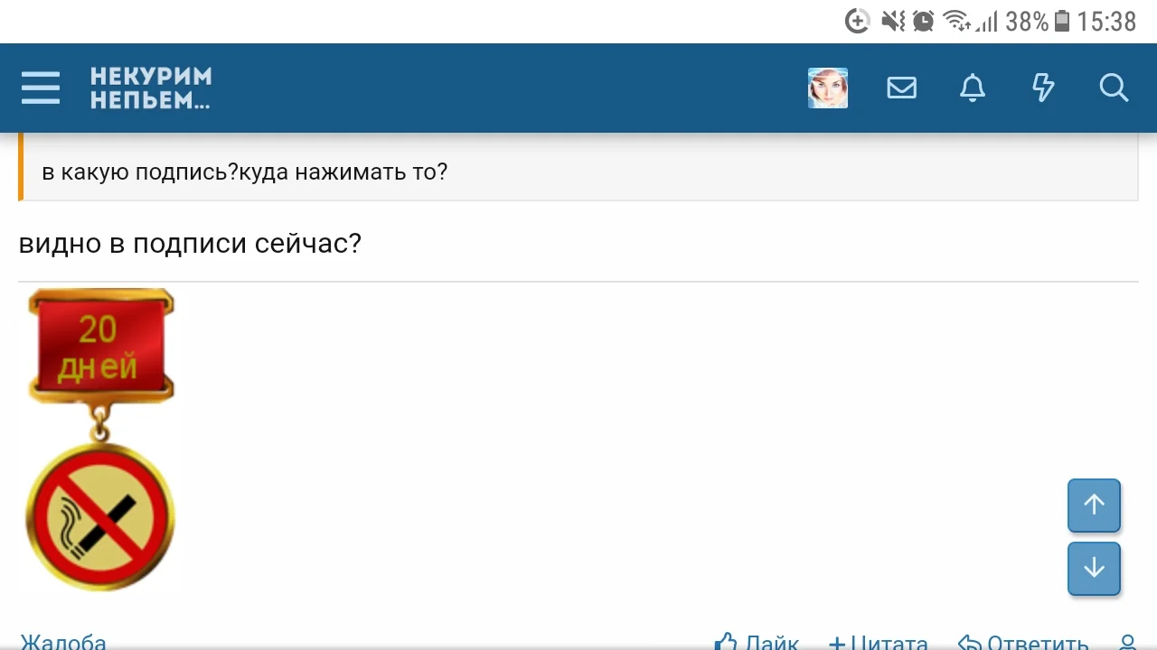Open the user avatar in the header
This screenshot has width=1157, height=650.
point(828,88)
